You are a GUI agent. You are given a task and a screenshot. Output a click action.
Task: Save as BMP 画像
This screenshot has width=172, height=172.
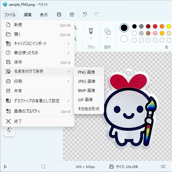pos(89,91)
